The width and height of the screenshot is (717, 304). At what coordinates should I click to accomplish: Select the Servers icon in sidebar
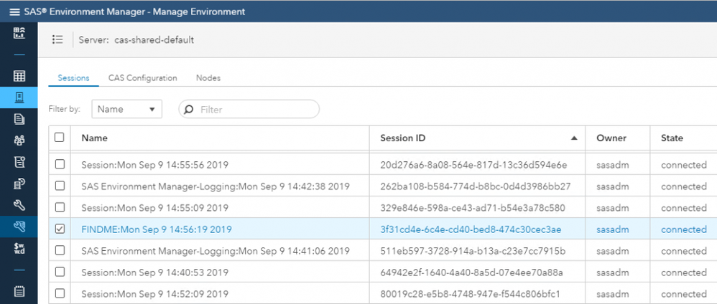coord(19,98)
